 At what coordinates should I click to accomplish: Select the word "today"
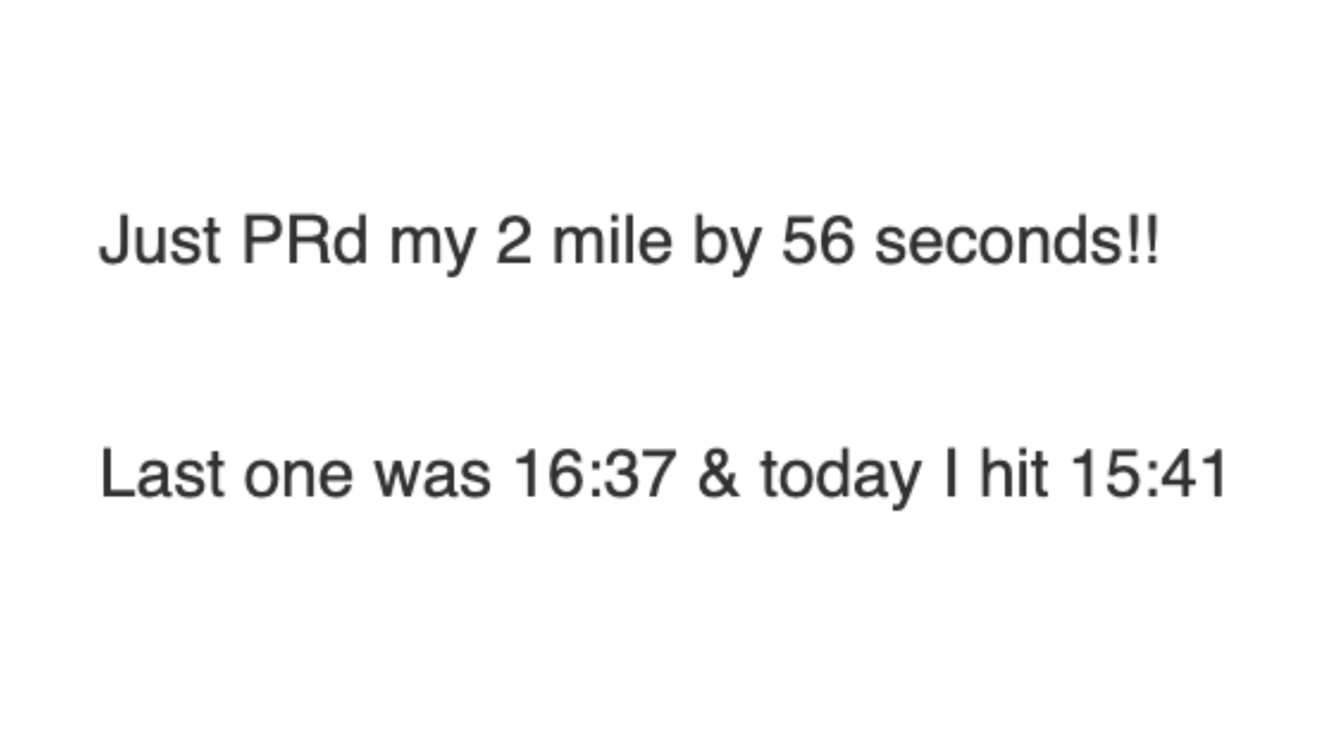click(x=842, y=480)
